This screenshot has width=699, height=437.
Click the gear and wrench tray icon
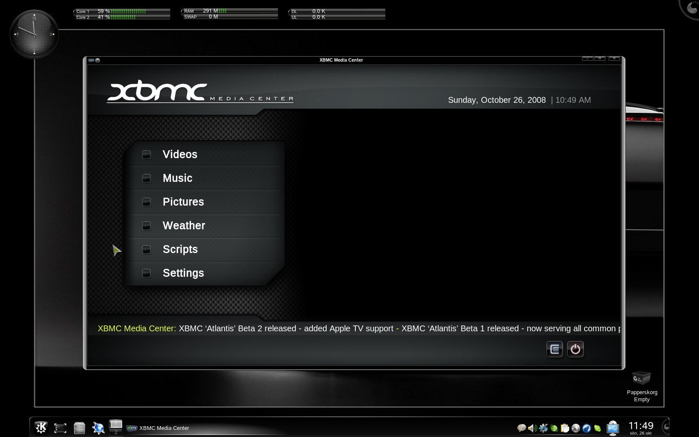tap(543, 428)
